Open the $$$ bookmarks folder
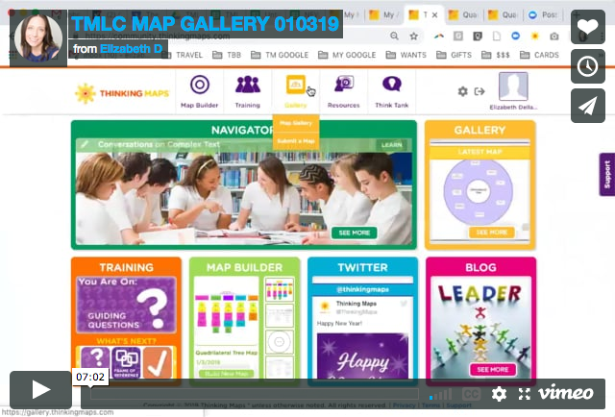Viewport: 615px width, 417px height. tap(496, 55)
